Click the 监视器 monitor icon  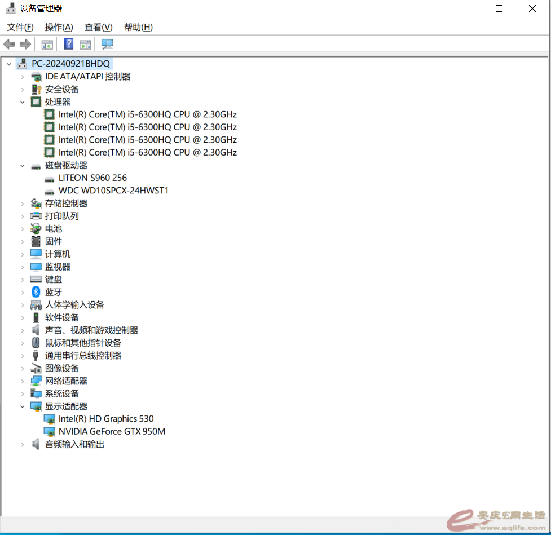(x=36, y=267)
